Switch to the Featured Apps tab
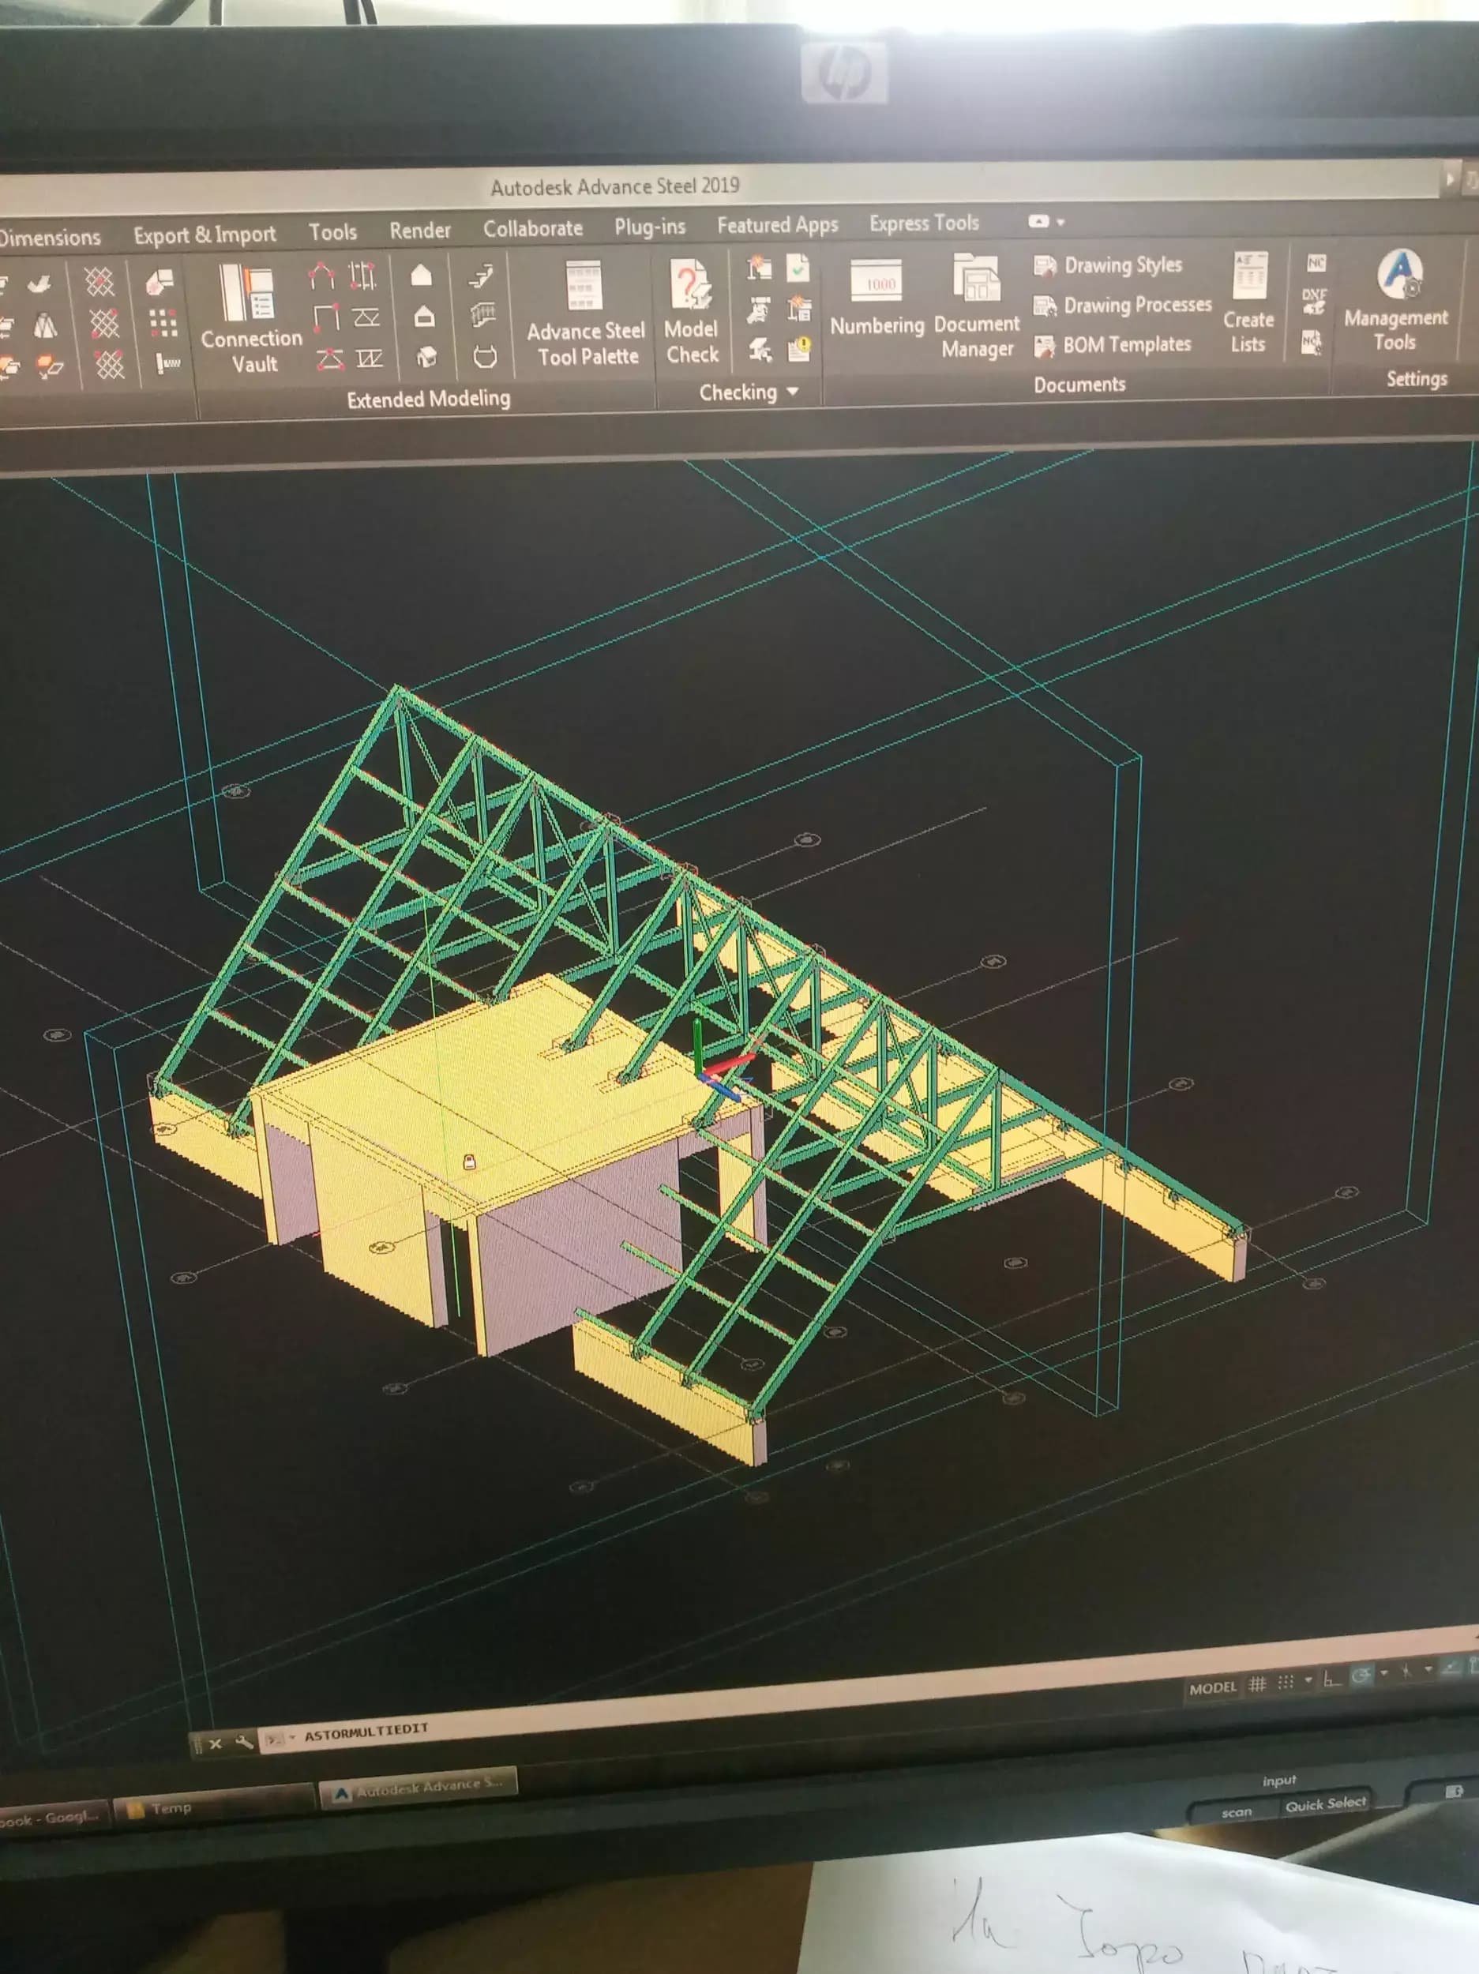 778,225
